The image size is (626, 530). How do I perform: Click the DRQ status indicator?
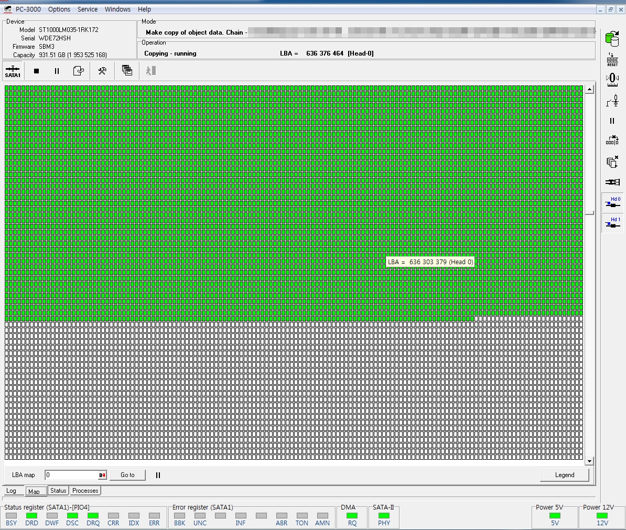93,516
